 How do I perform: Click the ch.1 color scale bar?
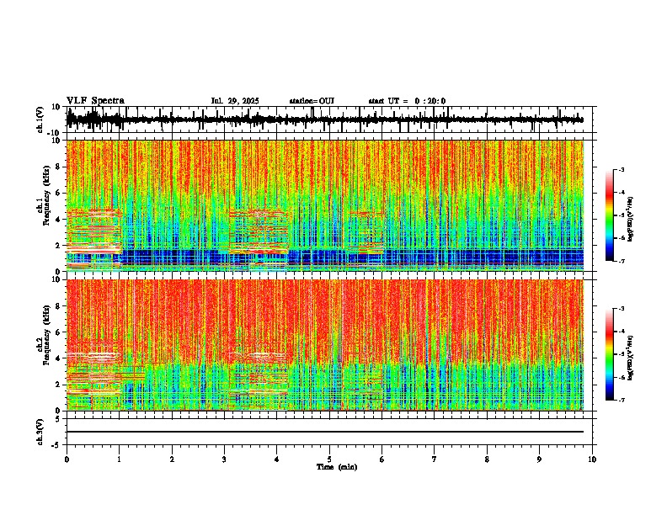coord(609,215)
